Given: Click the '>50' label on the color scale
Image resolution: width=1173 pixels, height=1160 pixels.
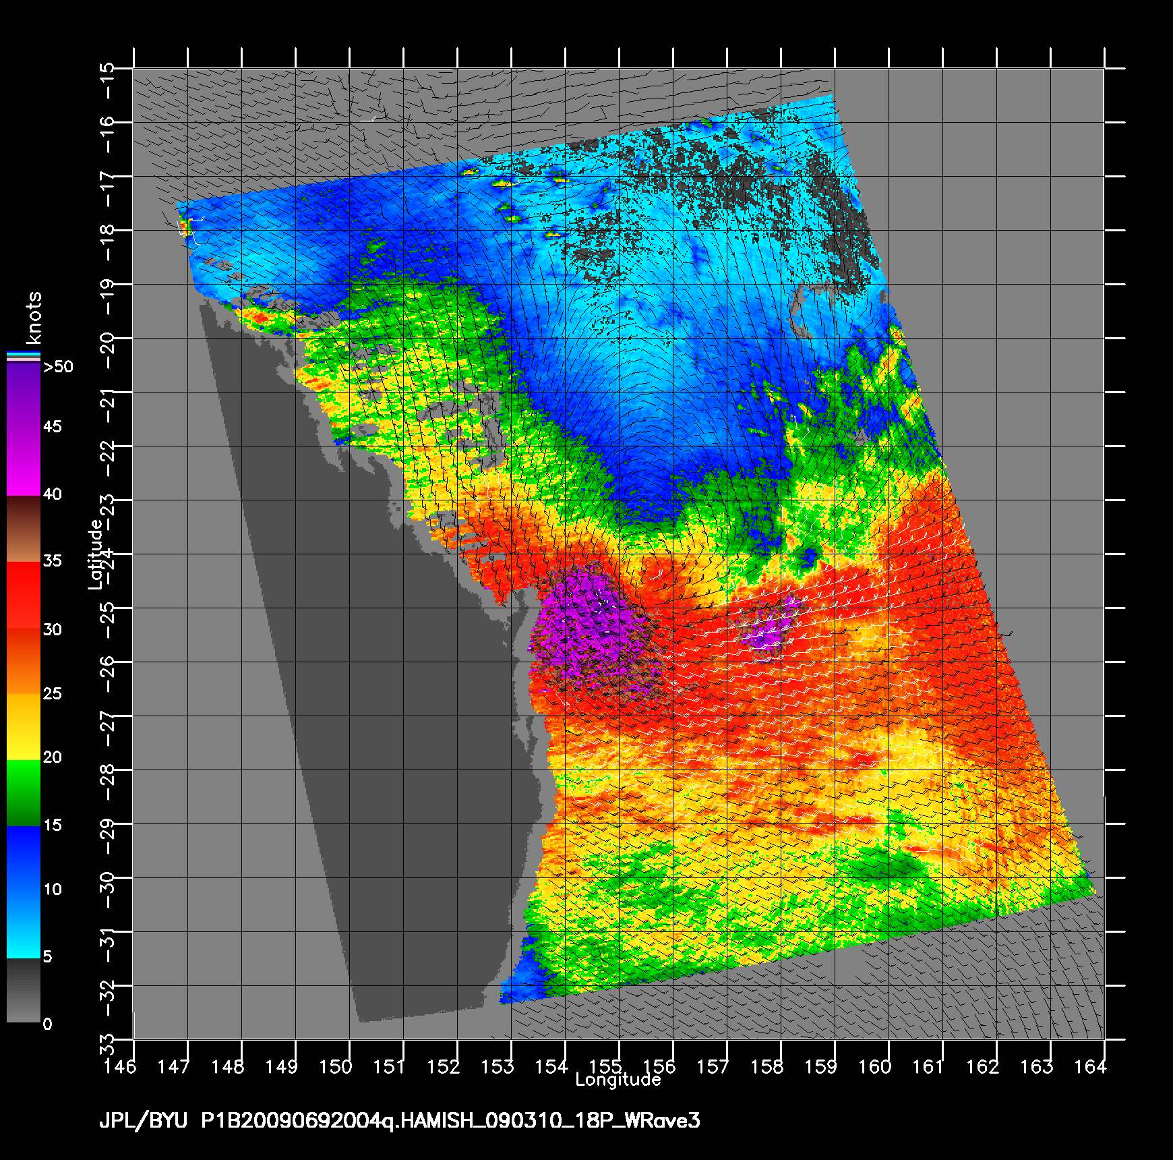Looking at the screenshot, I should pyautogui.click(x=58, y=367).
